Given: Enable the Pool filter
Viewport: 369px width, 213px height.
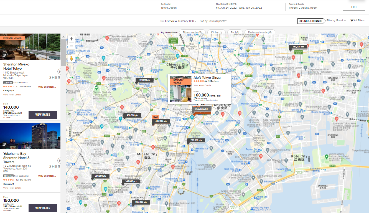Looking at the screenshot, I should coord(235,32).
